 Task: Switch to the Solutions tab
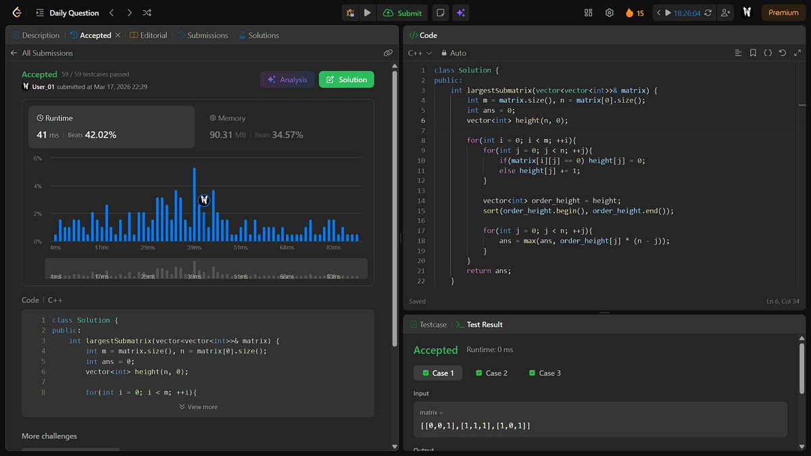pos(258,35)
